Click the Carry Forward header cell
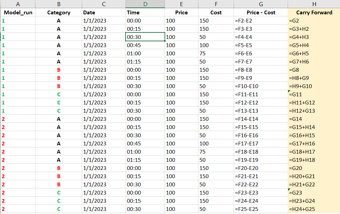Viewport: 340px width, 214px height. [314, 13]
